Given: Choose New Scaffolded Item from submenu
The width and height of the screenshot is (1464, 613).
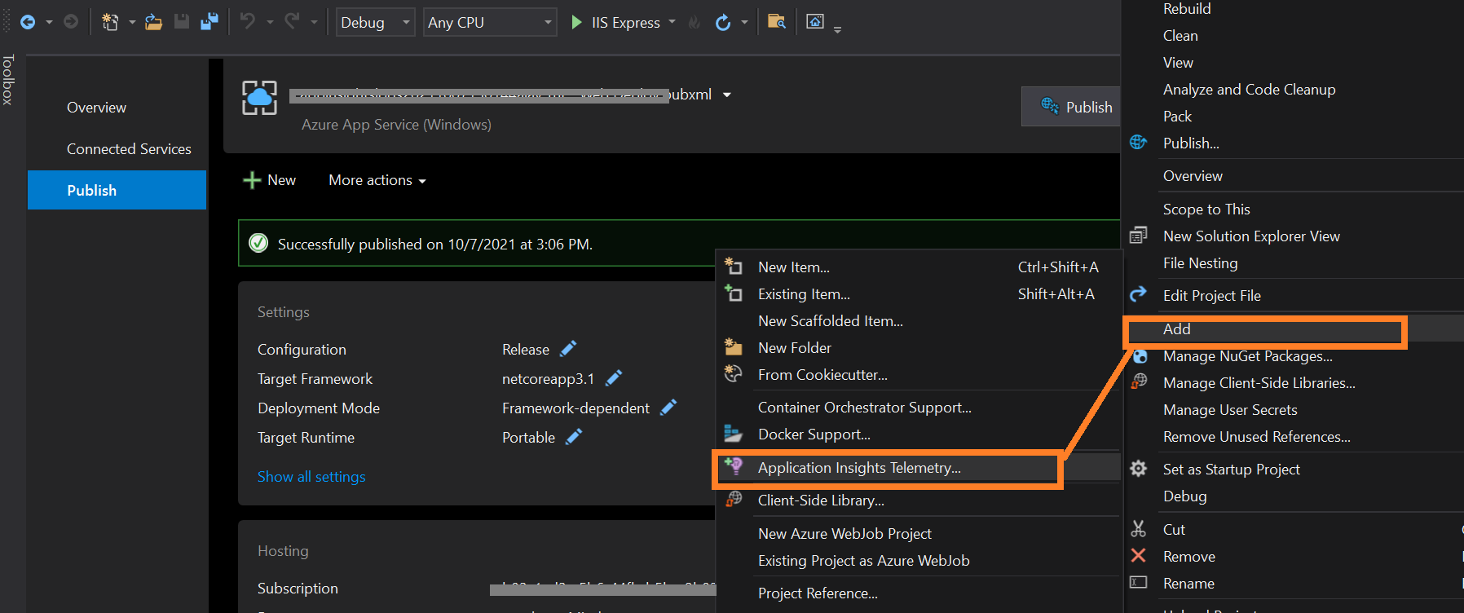Looking at the screenshot, I should click(x=831, y=321).
